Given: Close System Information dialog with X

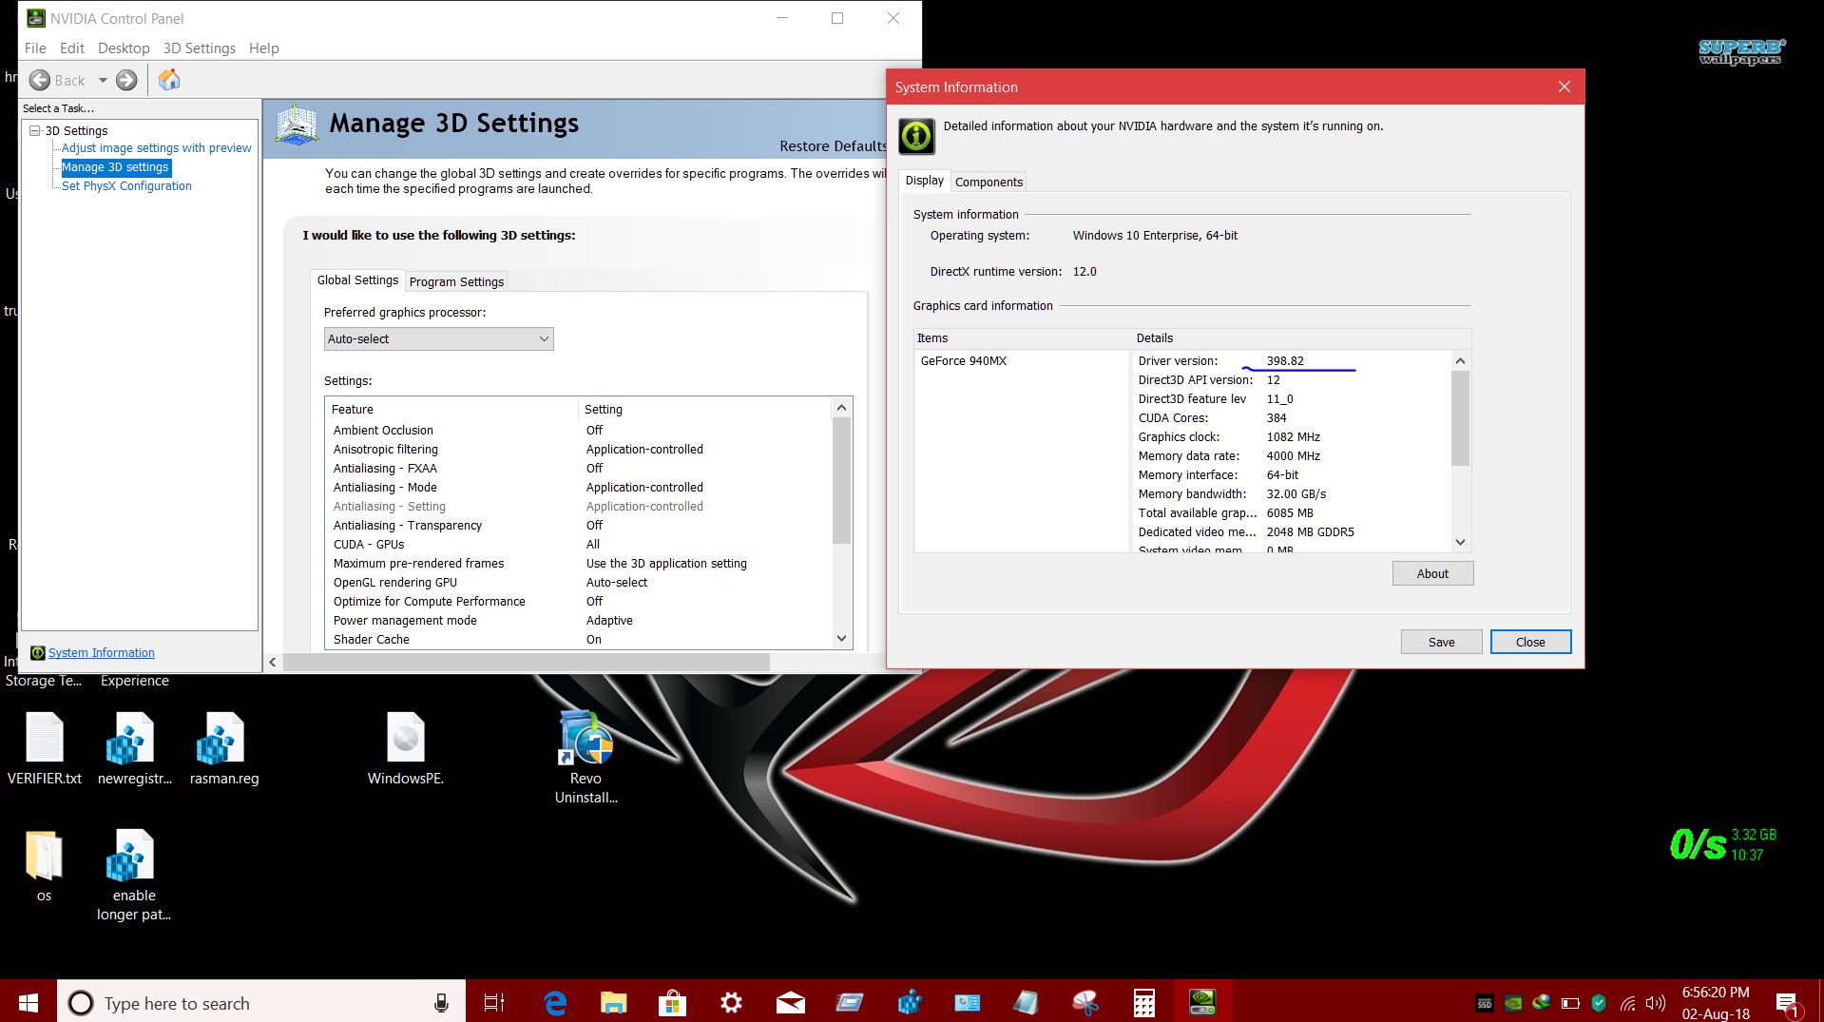Looking at the screenshot, I should 1565,87.
